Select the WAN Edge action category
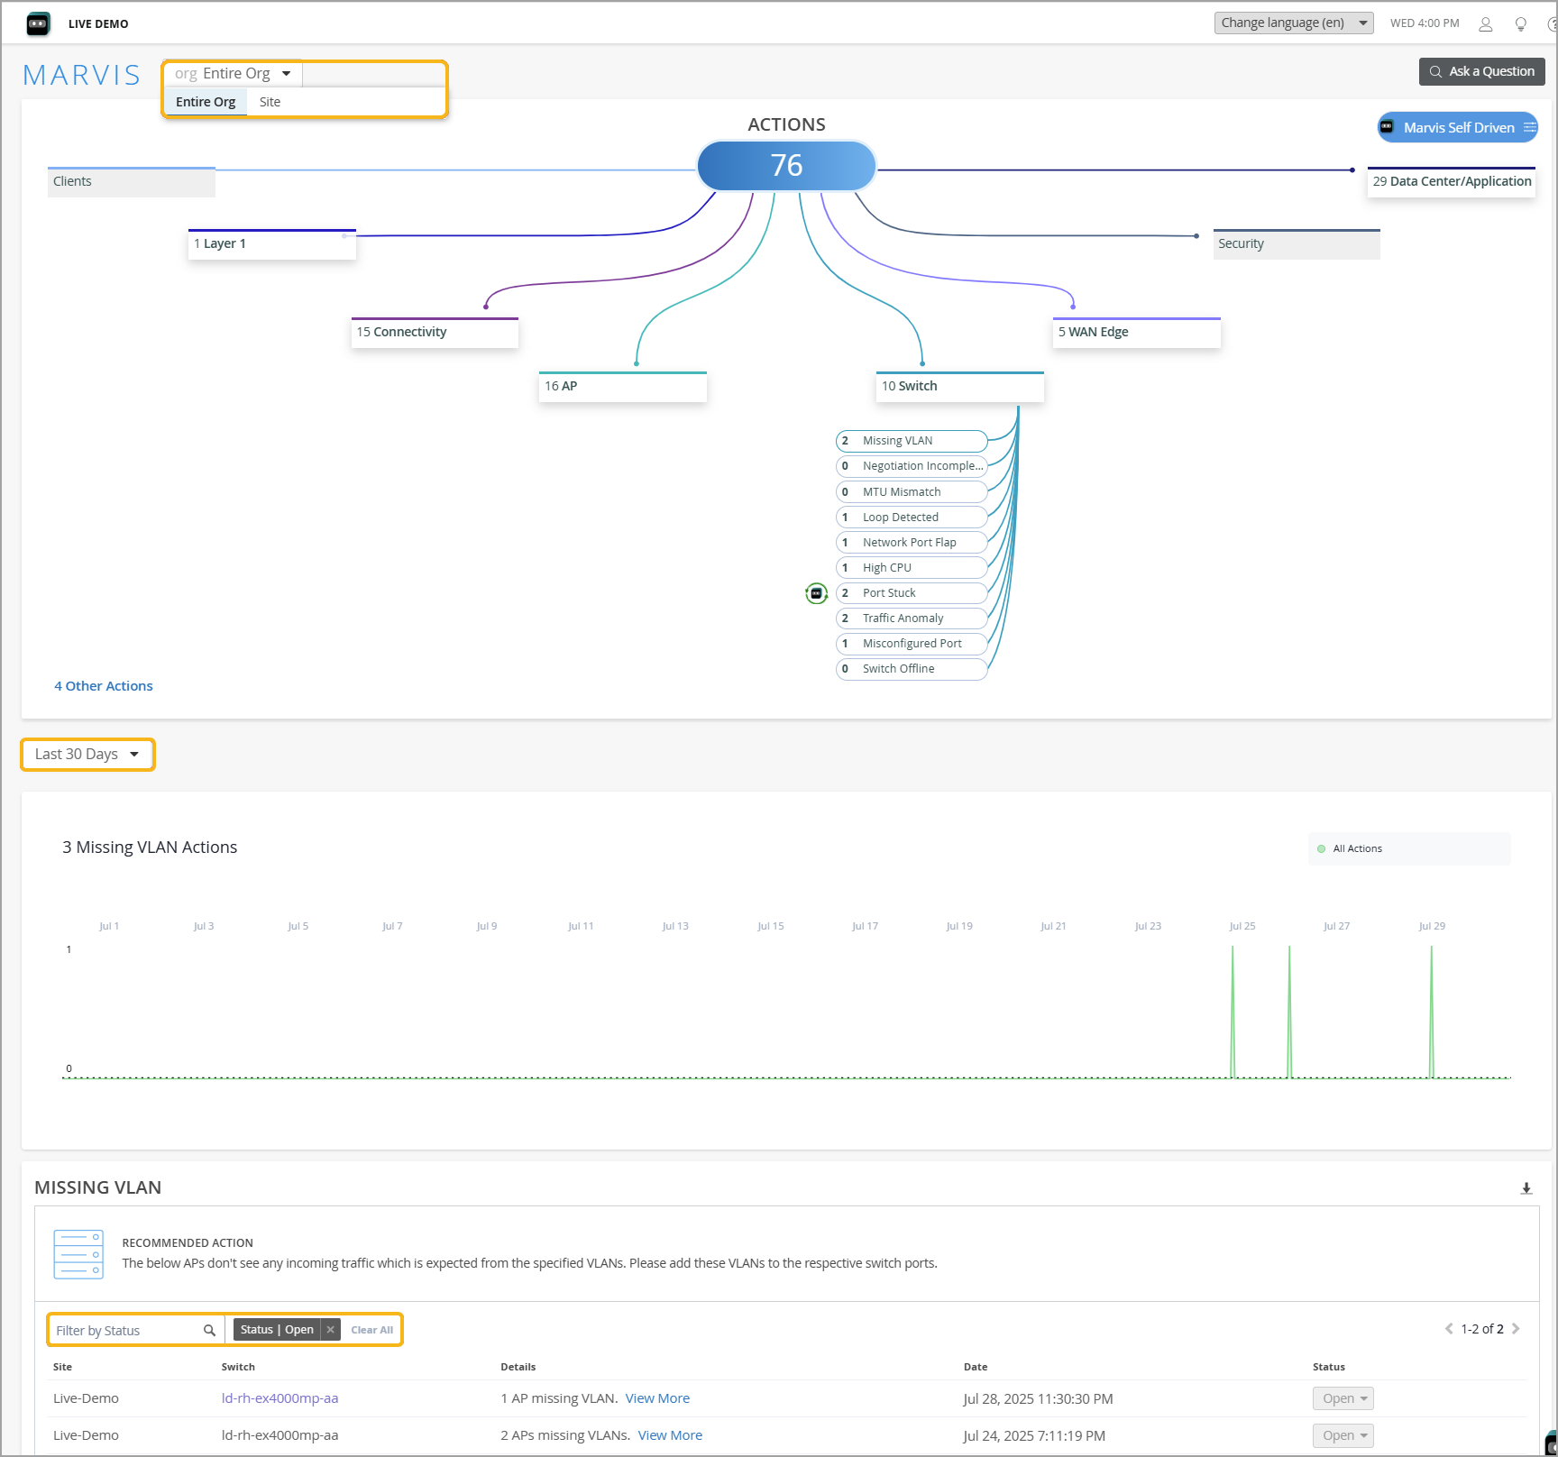Screen dimensions: 1558x1457 pos(1137,332)
